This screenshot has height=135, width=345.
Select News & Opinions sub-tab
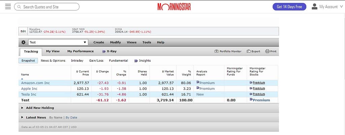53,61
